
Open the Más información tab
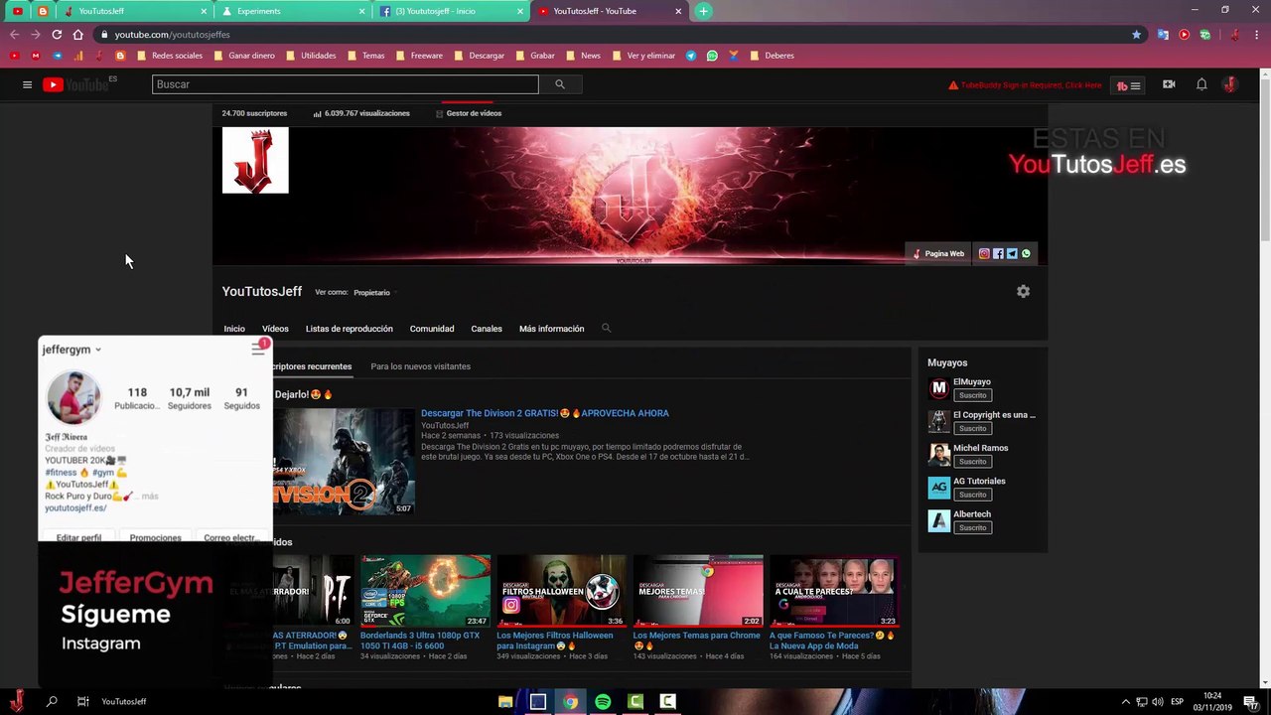[x=551, y=329]
